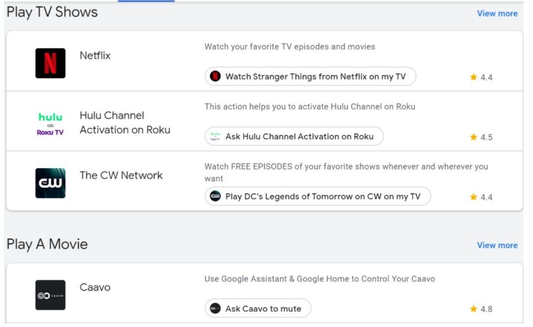Open View more for Play A Movie
Viewport: 533px width, 327px height.
pos(497,245)
